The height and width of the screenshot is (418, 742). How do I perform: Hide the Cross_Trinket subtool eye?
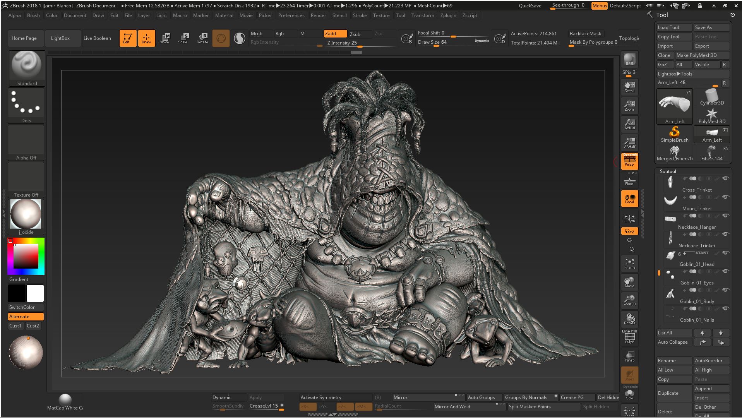[x=725, y=178]
